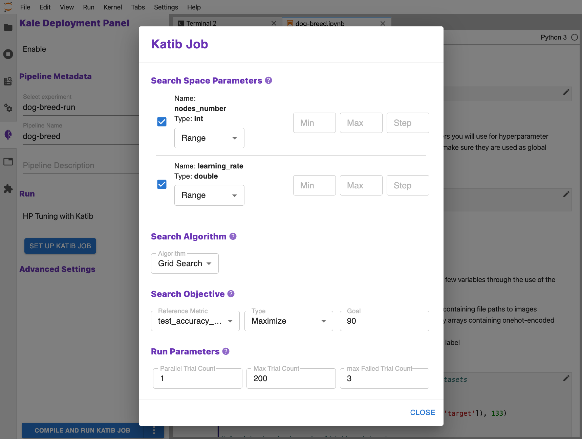Click Run Parameters help icon
Screen dimensions: 582x439
[x=226, y=351]
